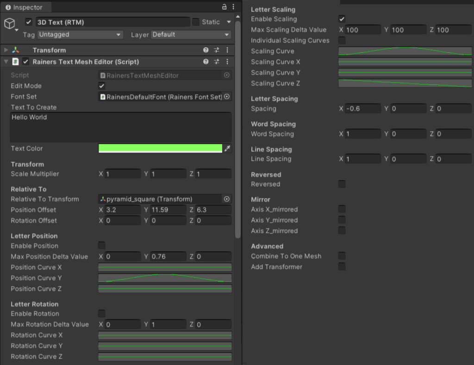This screenshot has width=474, height=365.
Task: Click the Script field object picker
Action: 227,75
